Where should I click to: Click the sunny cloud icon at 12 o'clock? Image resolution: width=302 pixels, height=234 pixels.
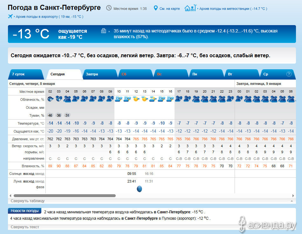[136, 99]
